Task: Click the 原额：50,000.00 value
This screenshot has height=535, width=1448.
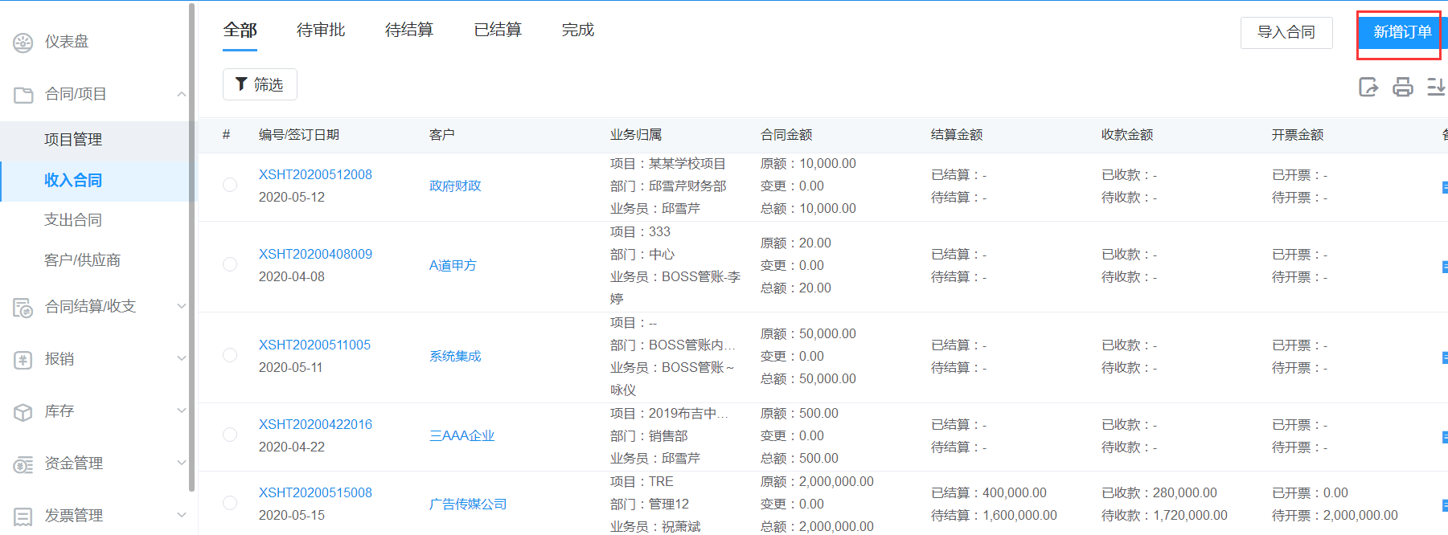Action: click(x=808, y=333)
